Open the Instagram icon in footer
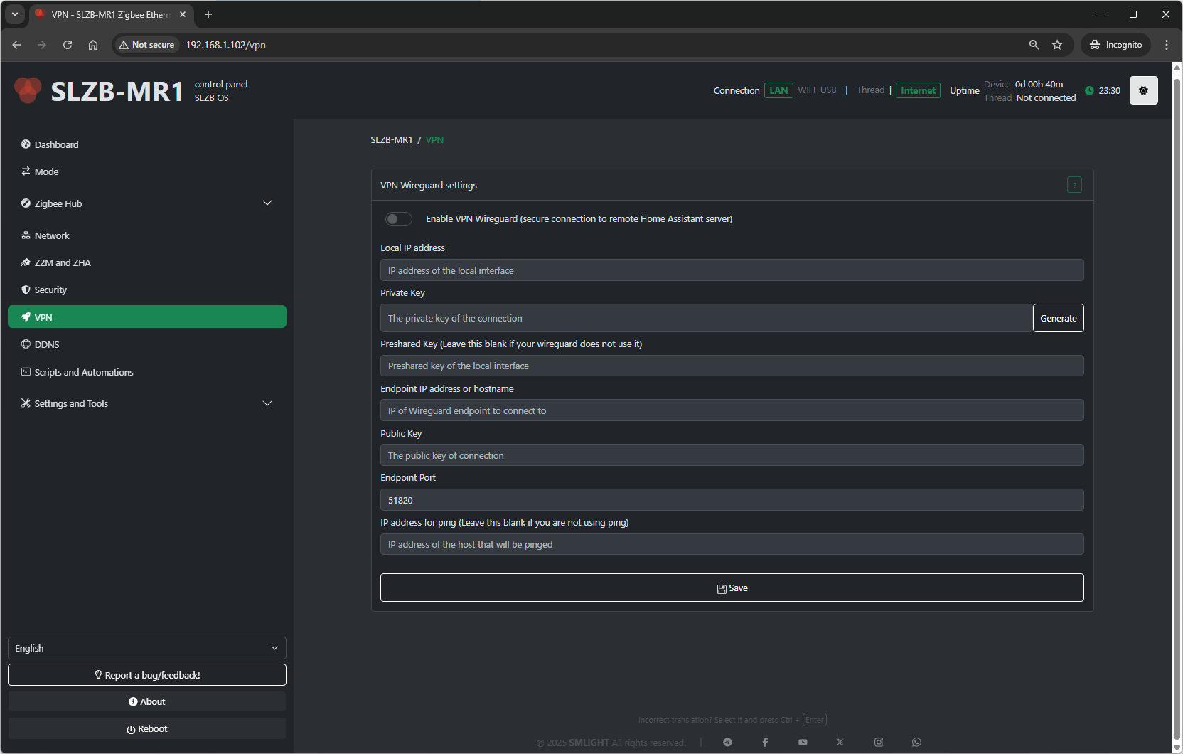Screen dimensions: 1183x754 pyautogui.click(x=879, y=742)
